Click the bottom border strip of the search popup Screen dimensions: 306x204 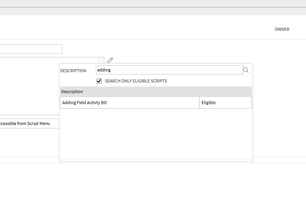pyautogui.click(x=156, y=160)
